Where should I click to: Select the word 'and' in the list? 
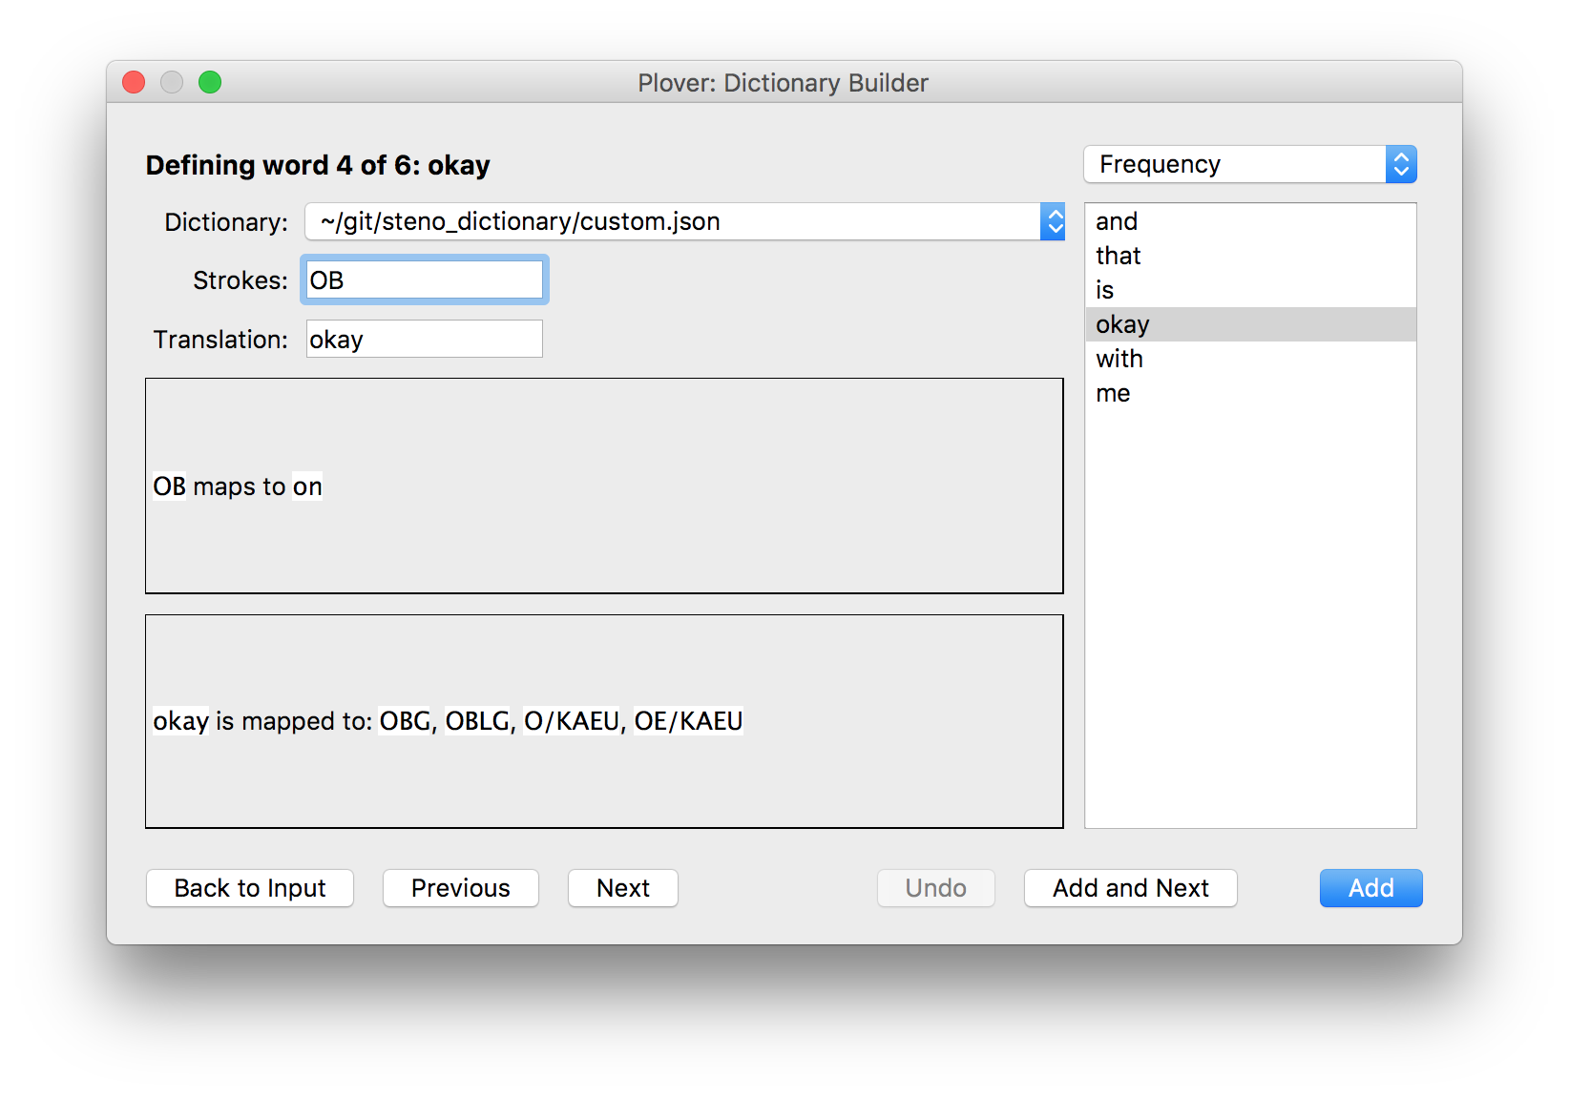pos(1117,221)
